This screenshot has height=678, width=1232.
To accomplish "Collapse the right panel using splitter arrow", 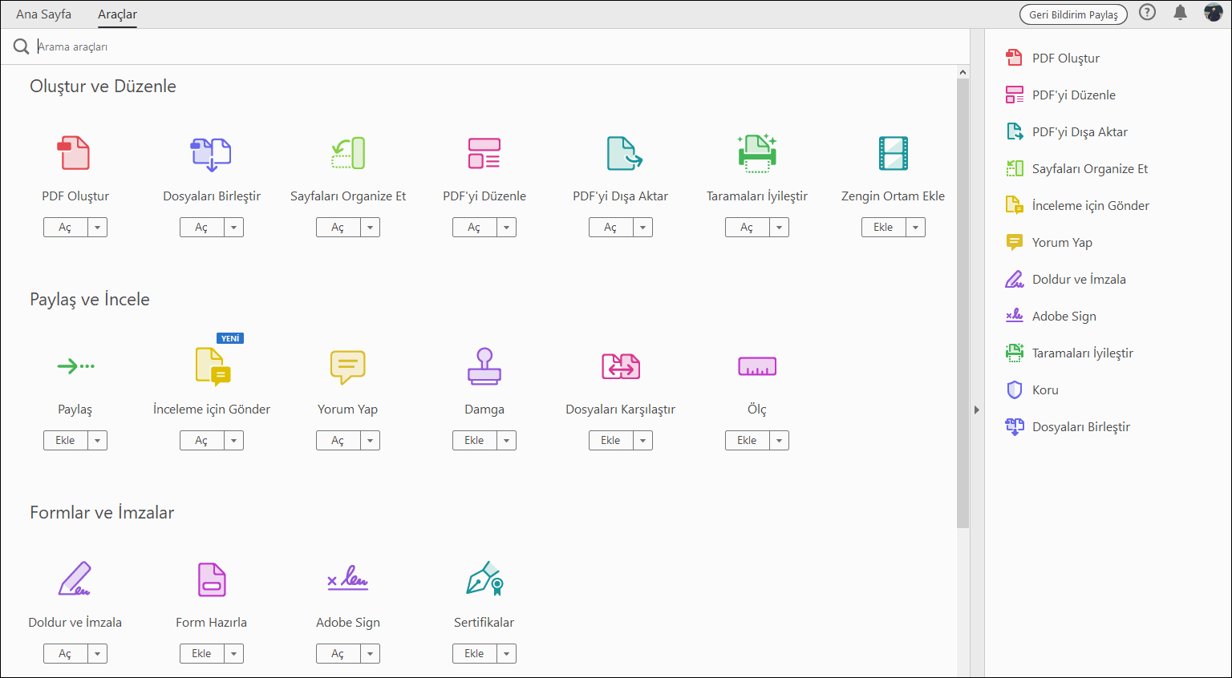I will click(977, 410).
